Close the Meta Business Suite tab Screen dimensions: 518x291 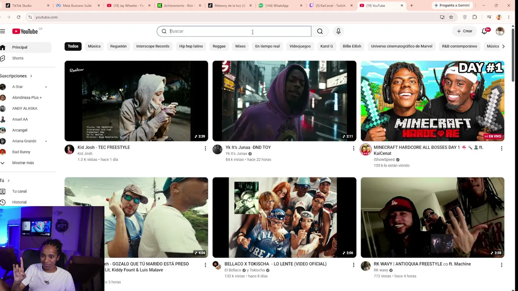click(99, 6)
